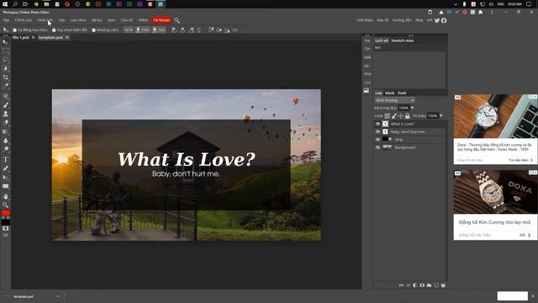Toggle lock position icon

coord(400,116)
